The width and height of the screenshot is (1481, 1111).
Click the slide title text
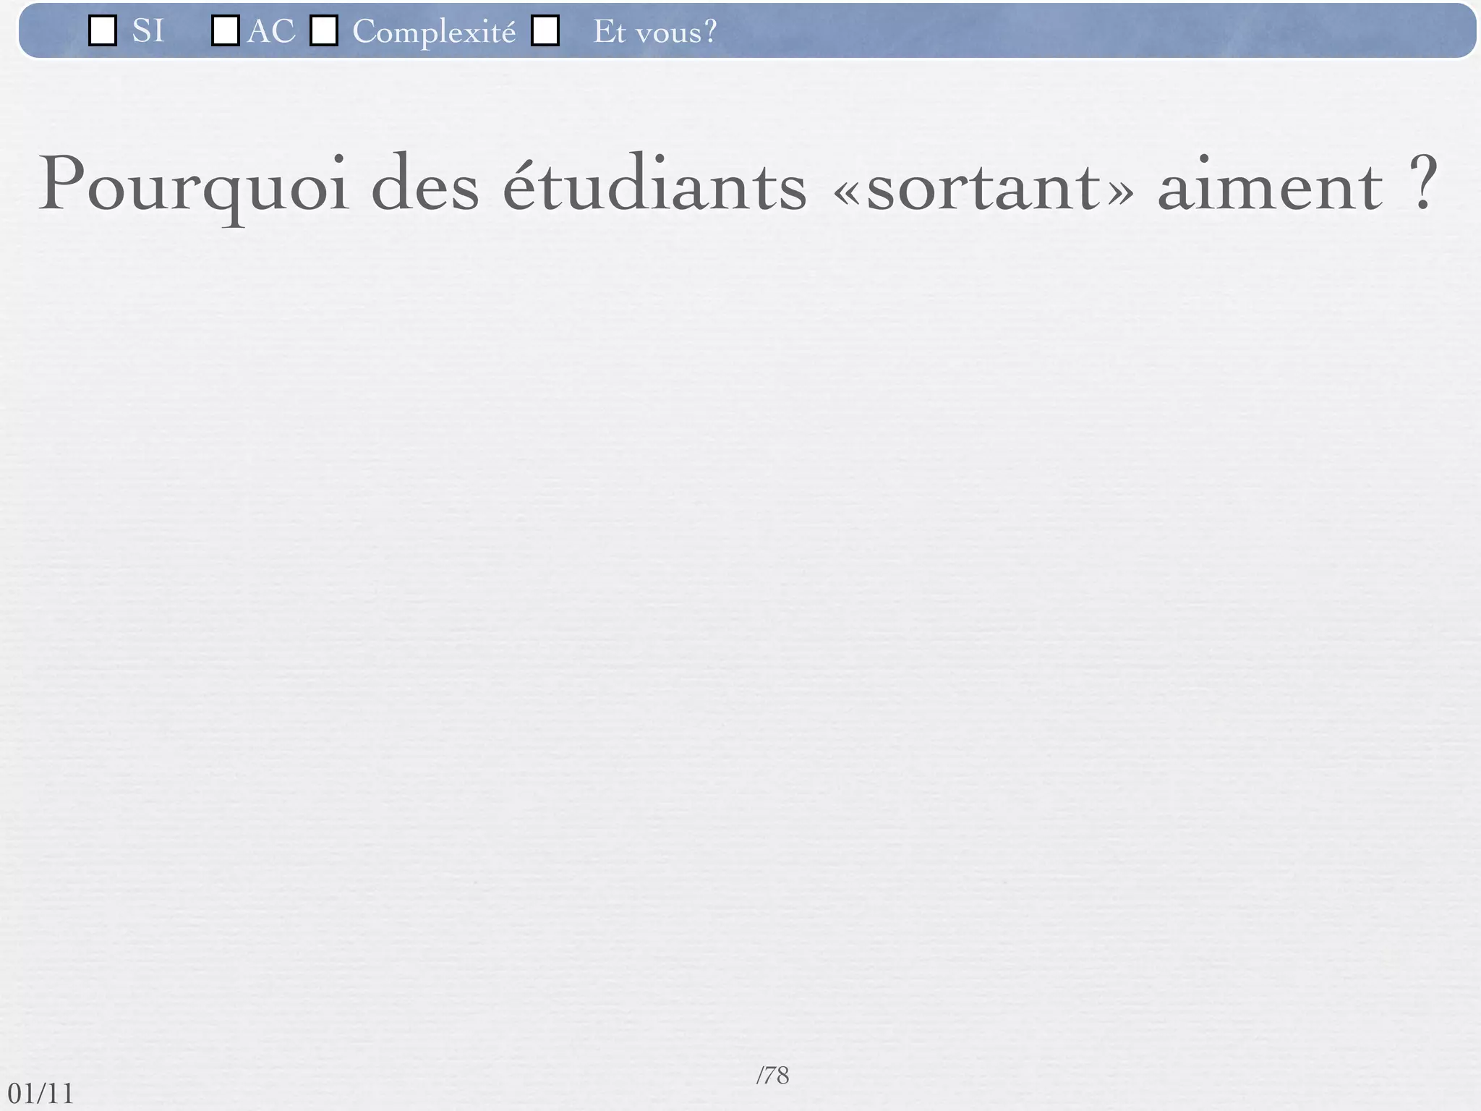pos(738,185)
